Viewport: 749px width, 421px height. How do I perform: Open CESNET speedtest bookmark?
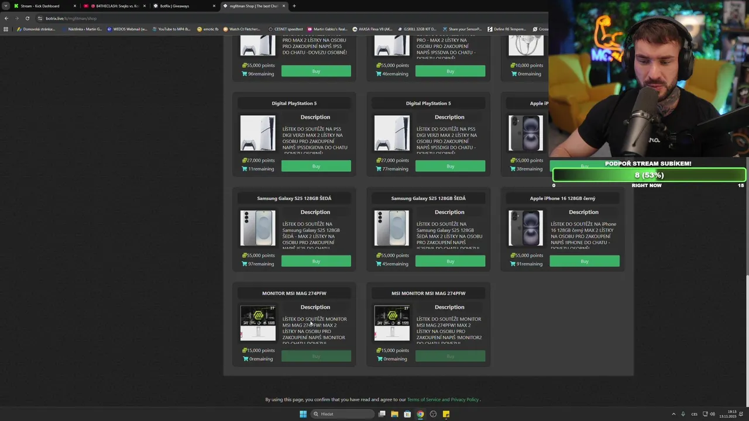point(286,29)
